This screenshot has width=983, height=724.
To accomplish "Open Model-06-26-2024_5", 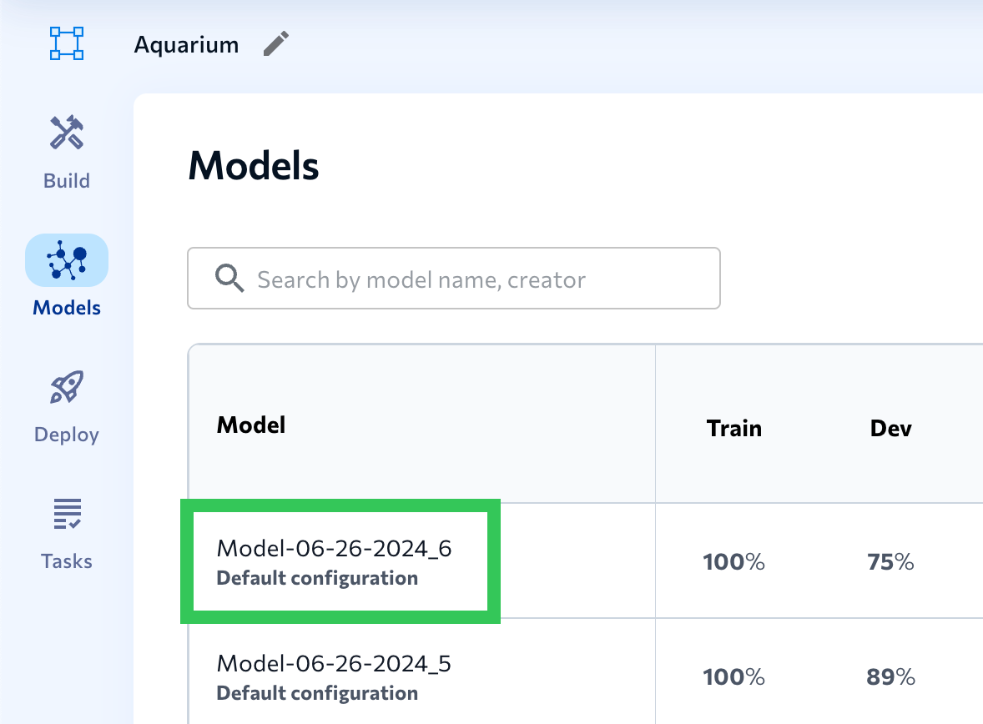I will (333, 664).
